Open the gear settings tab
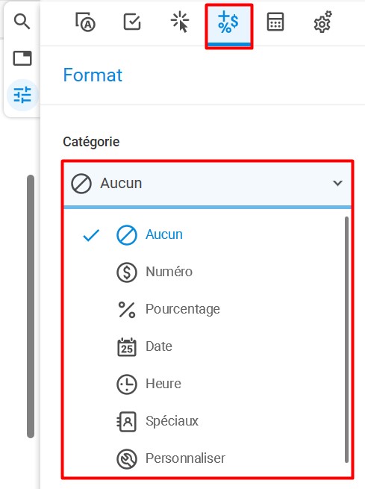365x489 pixels. click(x=323, y=22)
